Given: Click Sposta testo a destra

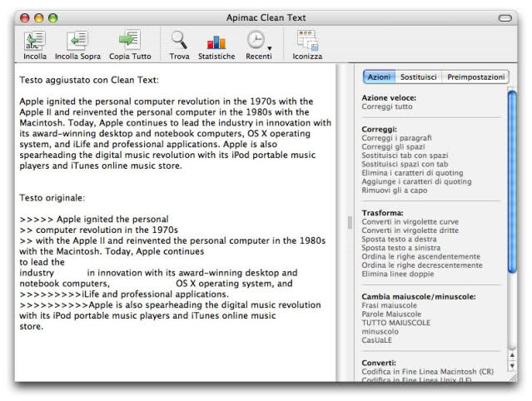Looking at the screenshot, I should pos(399,239).
